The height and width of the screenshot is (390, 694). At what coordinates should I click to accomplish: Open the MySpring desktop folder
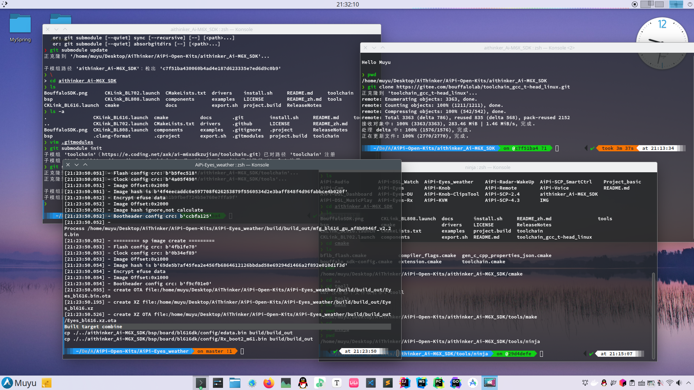(x=20, y=28)
